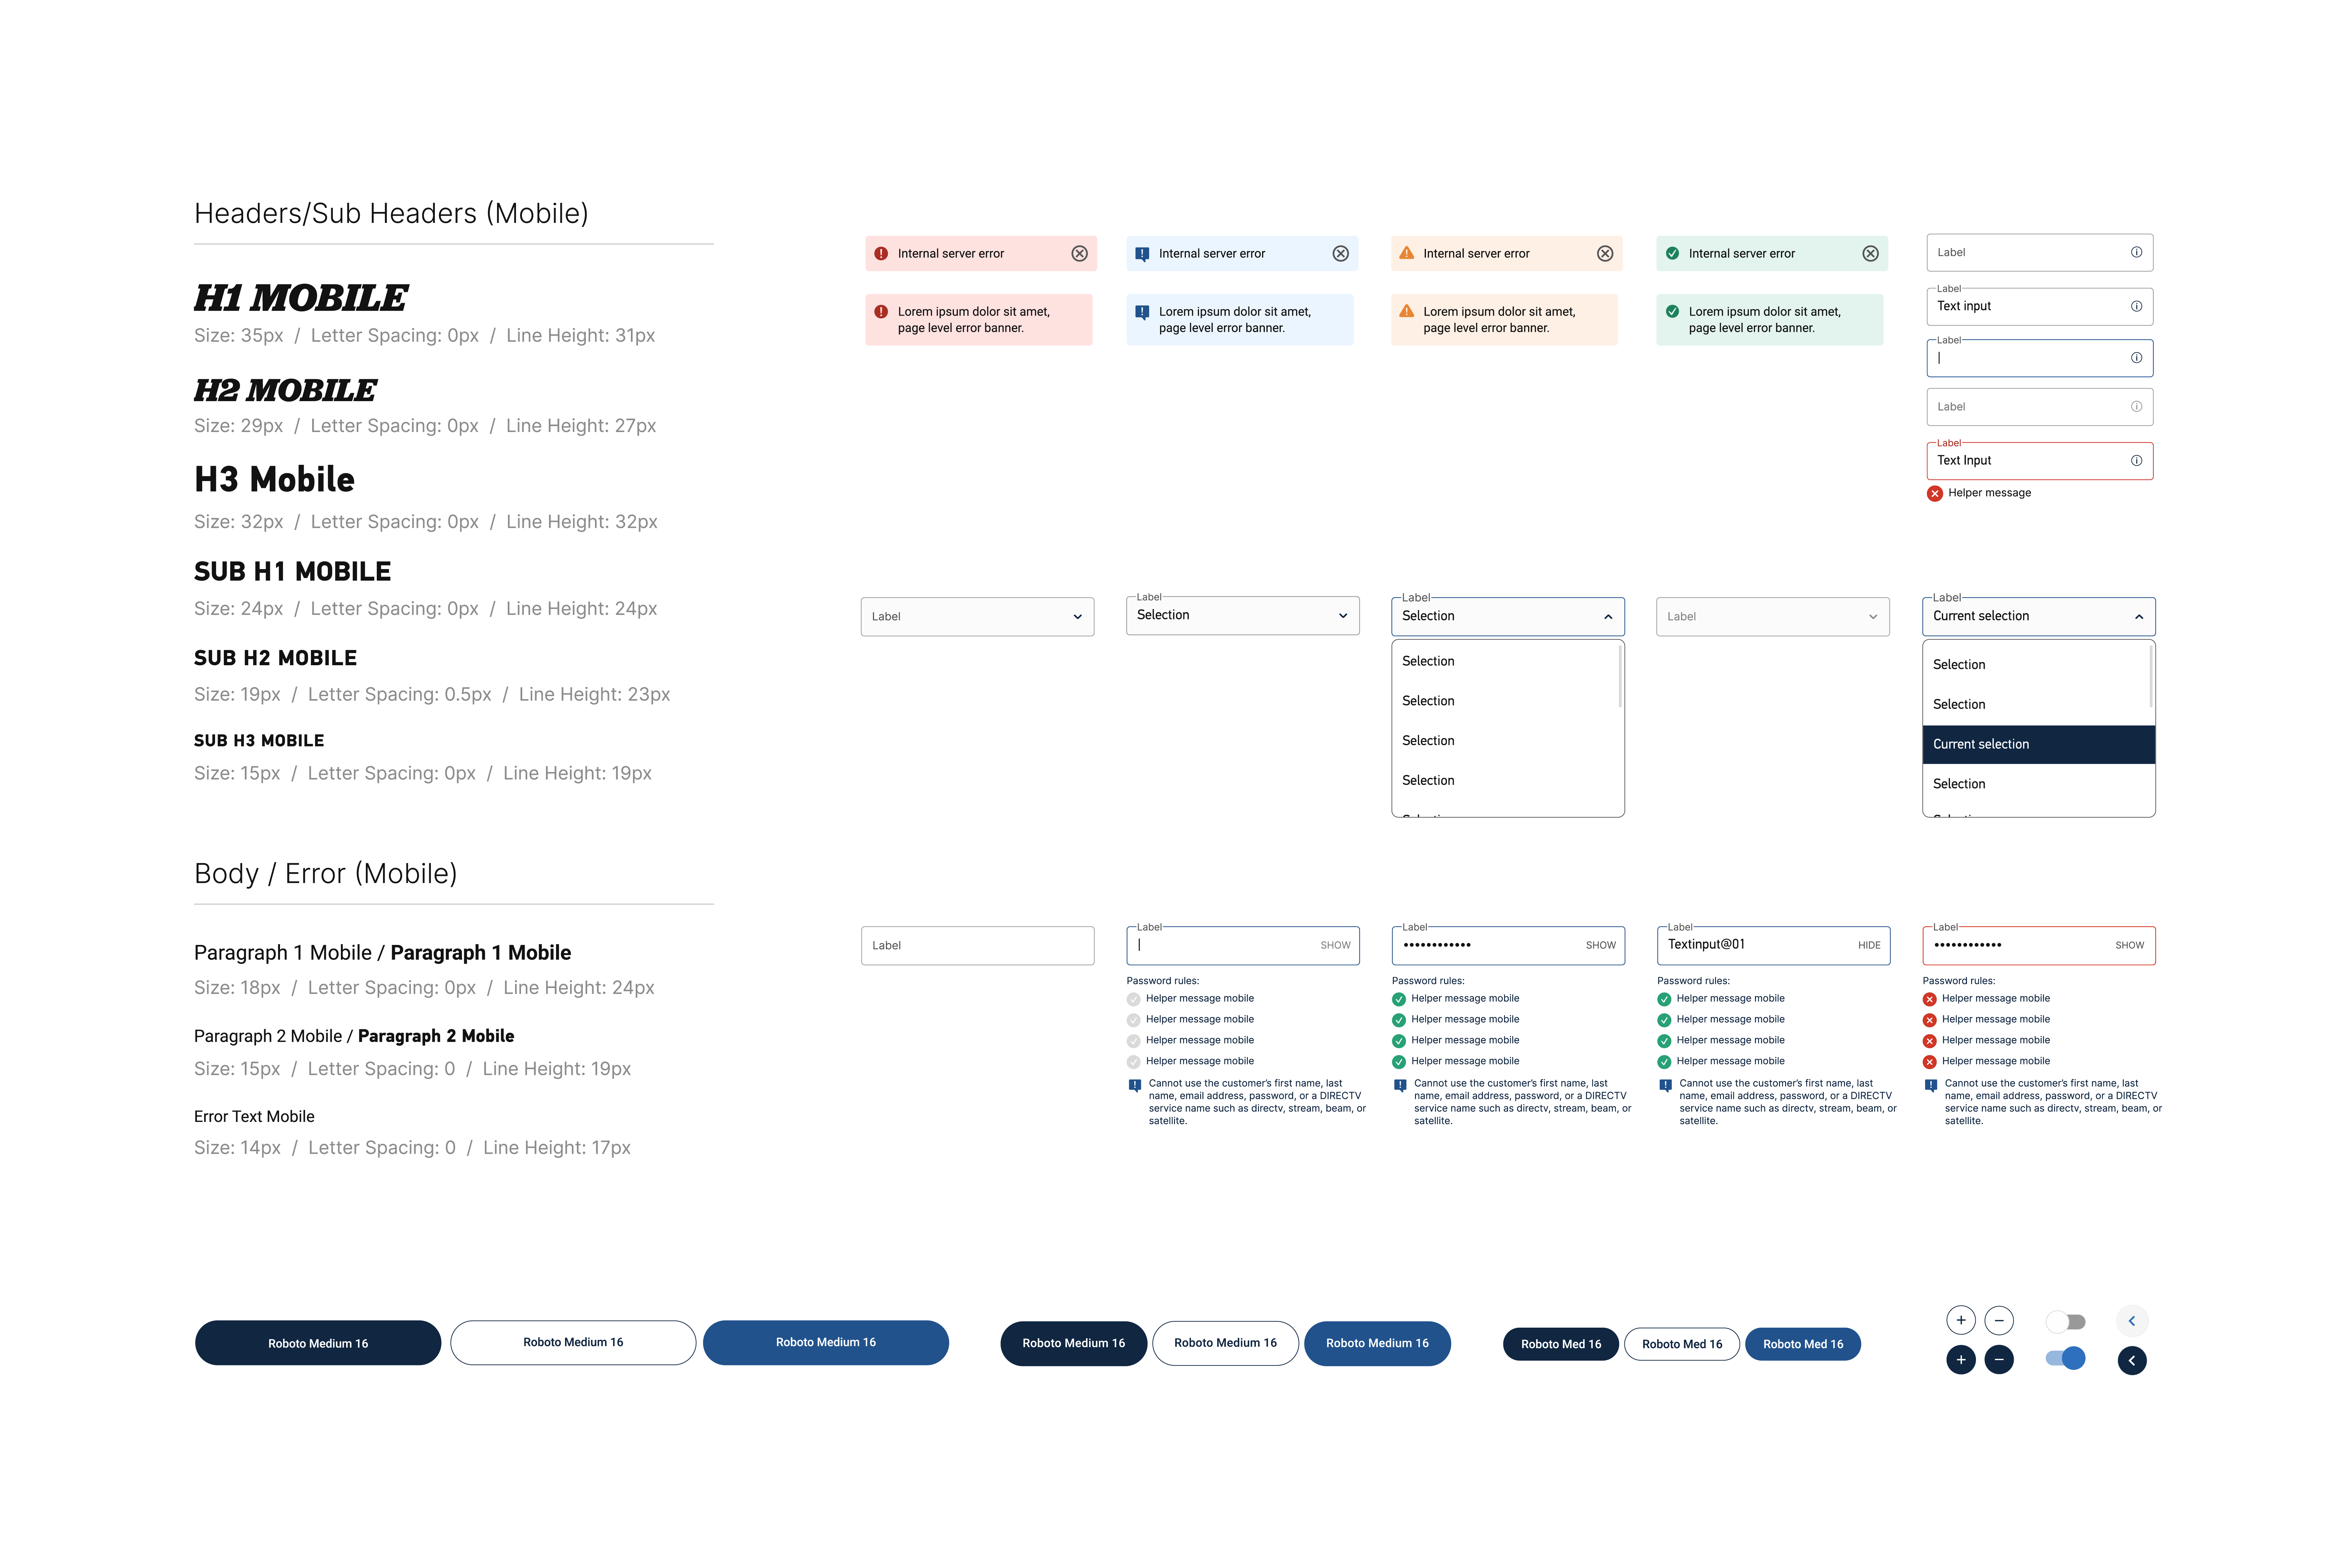Click the outlined minus circle icon

pyautogui.click(x=1999, y=1320)
